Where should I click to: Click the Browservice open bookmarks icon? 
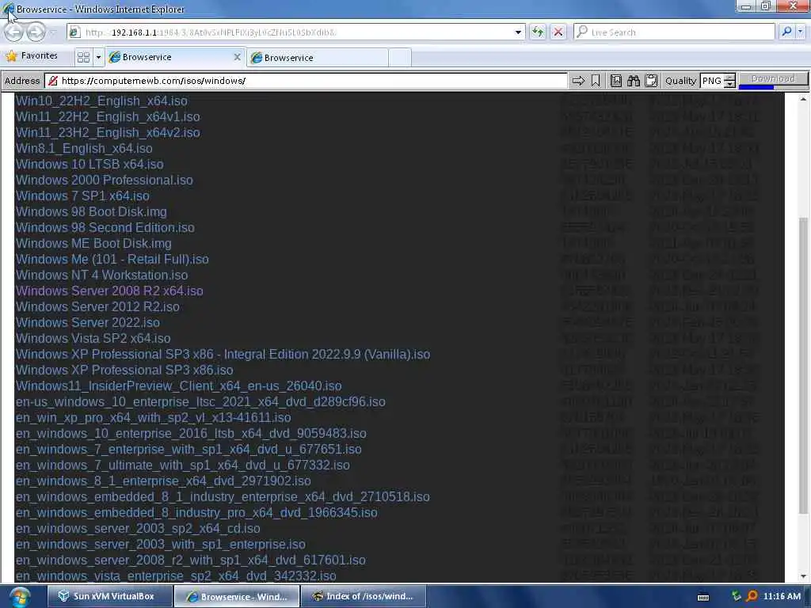click(x=616, y=81)
